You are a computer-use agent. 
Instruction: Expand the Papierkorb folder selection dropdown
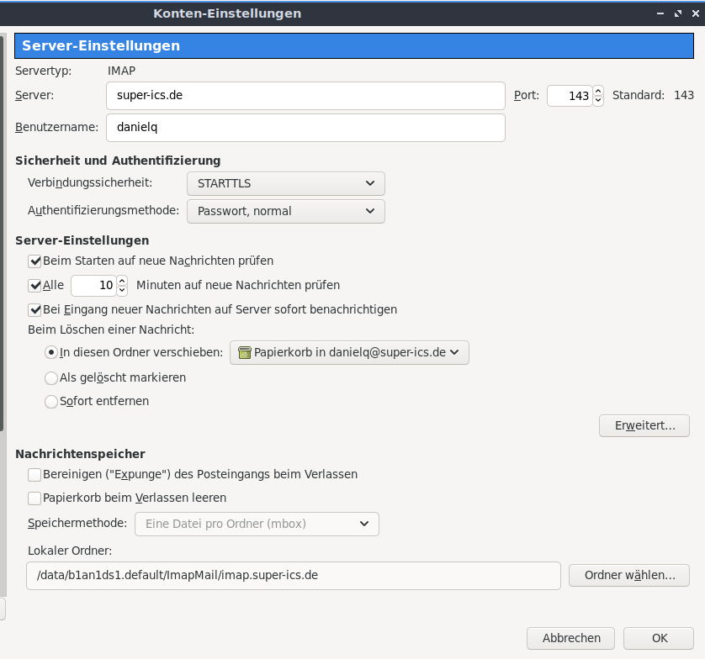click(349, 353)
